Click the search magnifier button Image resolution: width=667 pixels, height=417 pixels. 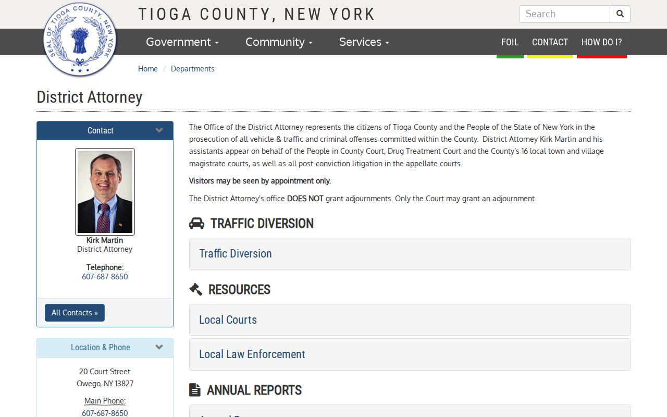coord(620,14)
